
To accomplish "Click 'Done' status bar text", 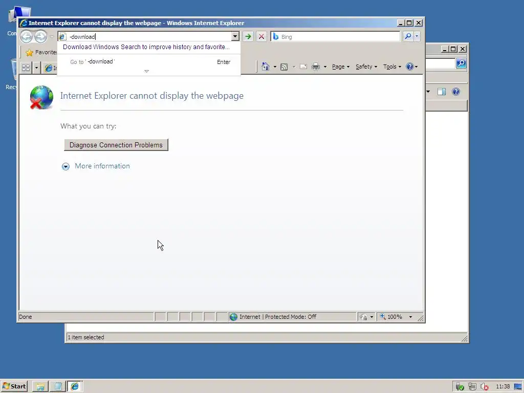I will [x=26, y=317].
